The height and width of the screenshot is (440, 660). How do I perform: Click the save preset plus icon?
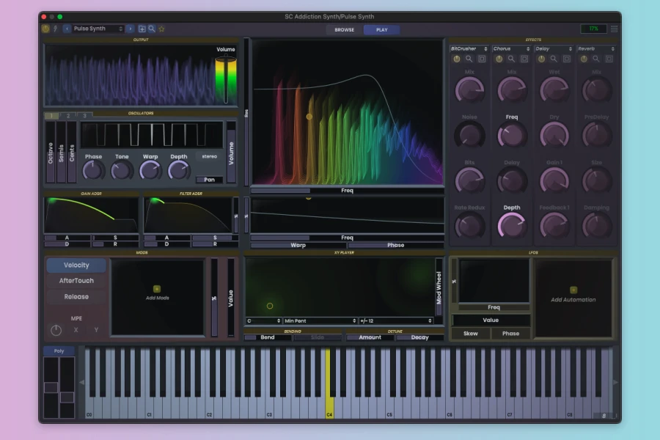point(142,29)
